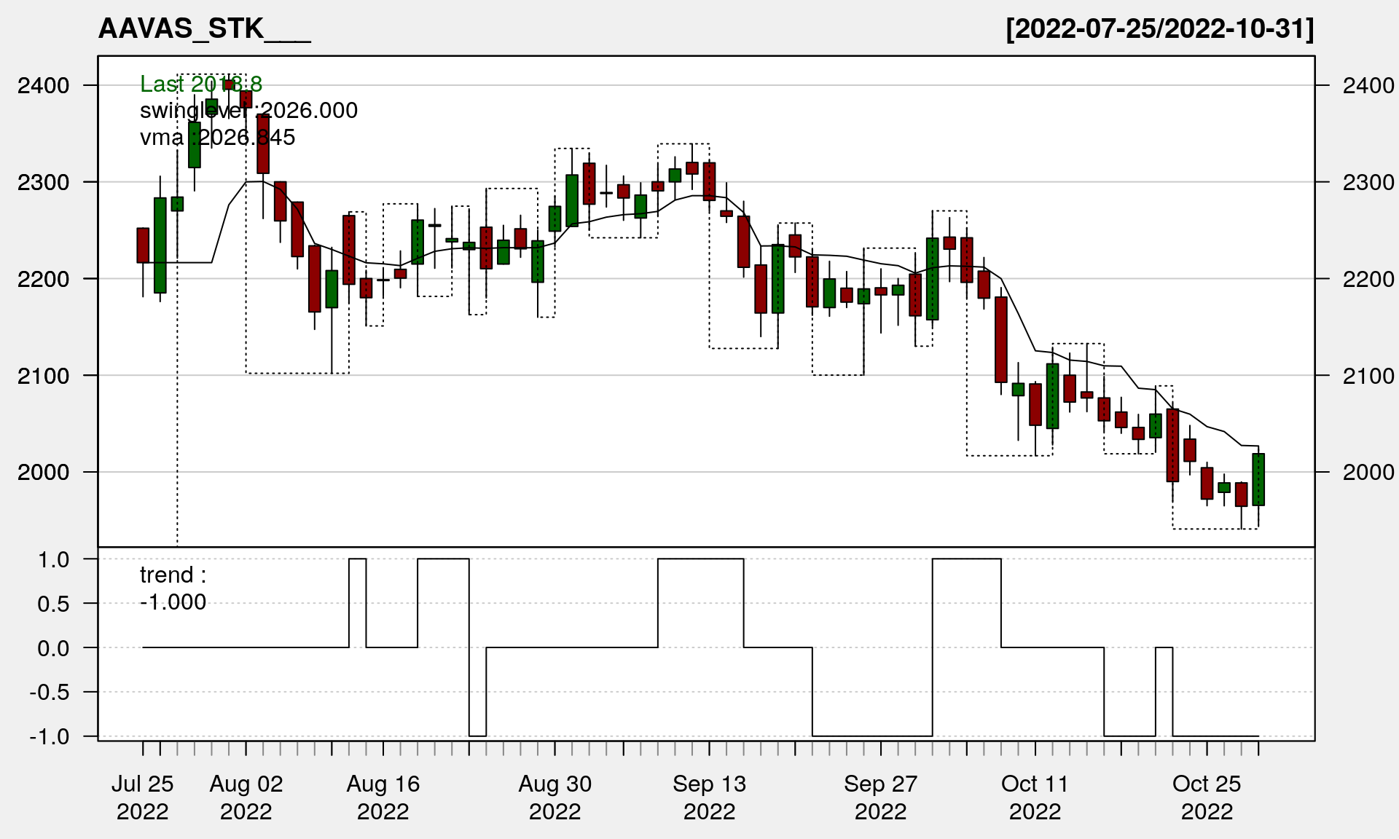Click the last green candlestick on chart

click(1258, 479)
